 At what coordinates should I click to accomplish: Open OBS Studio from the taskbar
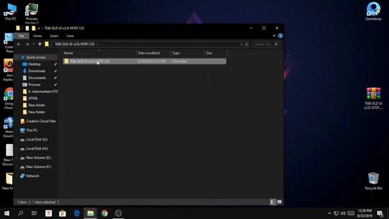119,214
